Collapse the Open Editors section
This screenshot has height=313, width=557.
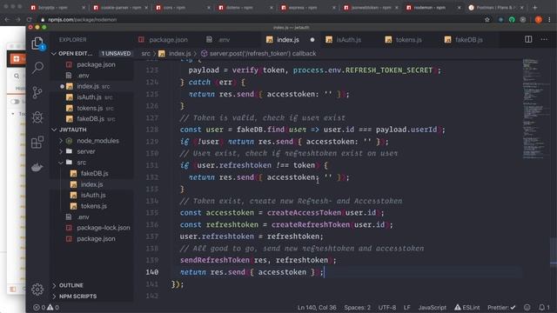pyautogui.click(x=54, y=54)
